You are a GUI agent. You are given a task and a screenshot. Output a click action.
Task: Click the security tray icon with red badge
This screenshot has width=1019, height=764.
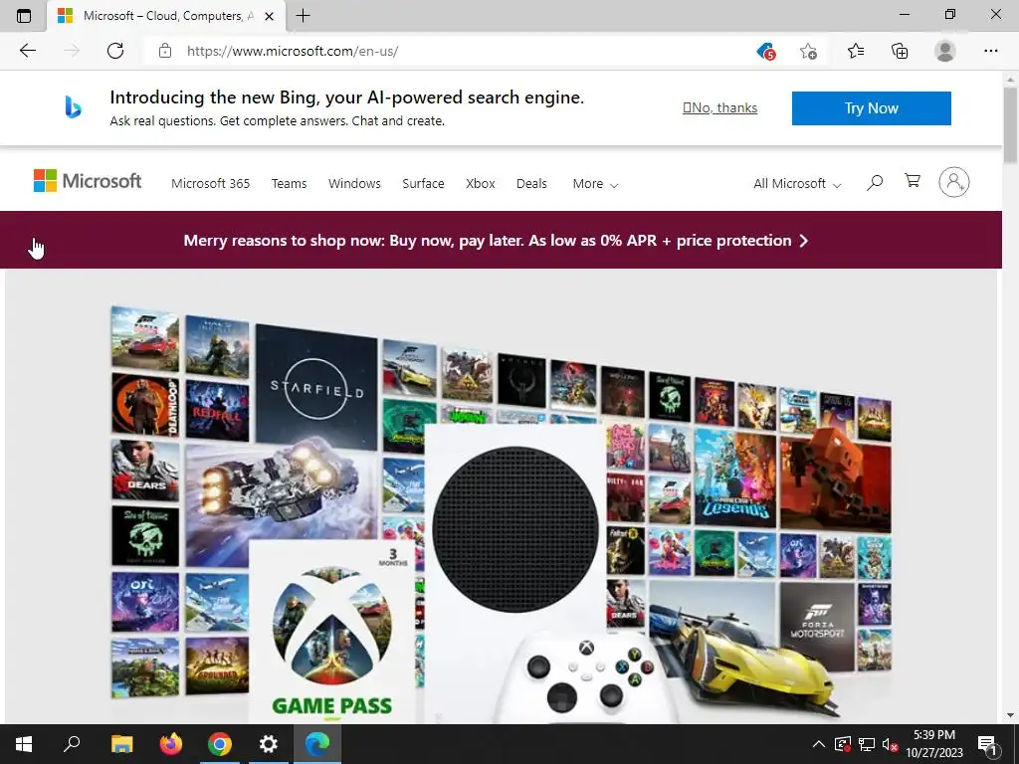[843, 744]
